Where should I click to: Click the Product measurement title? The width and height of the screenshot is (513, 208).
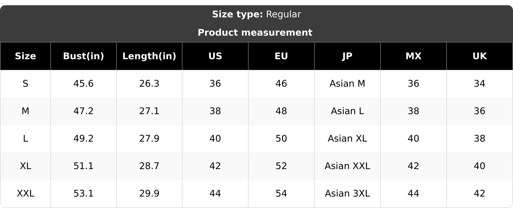pos(255,33)
